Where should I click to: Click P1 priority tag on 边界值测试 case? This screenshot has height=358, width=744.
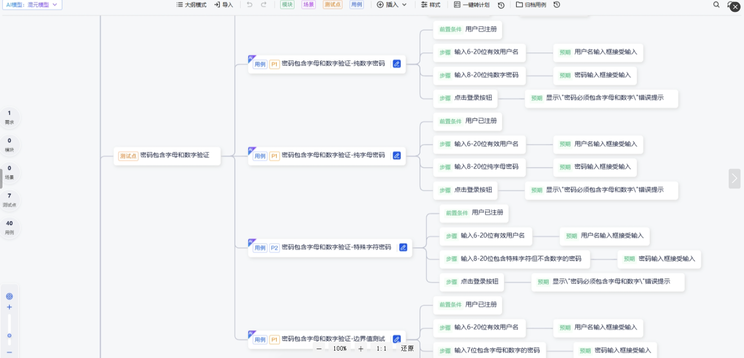tap(274, 340)
